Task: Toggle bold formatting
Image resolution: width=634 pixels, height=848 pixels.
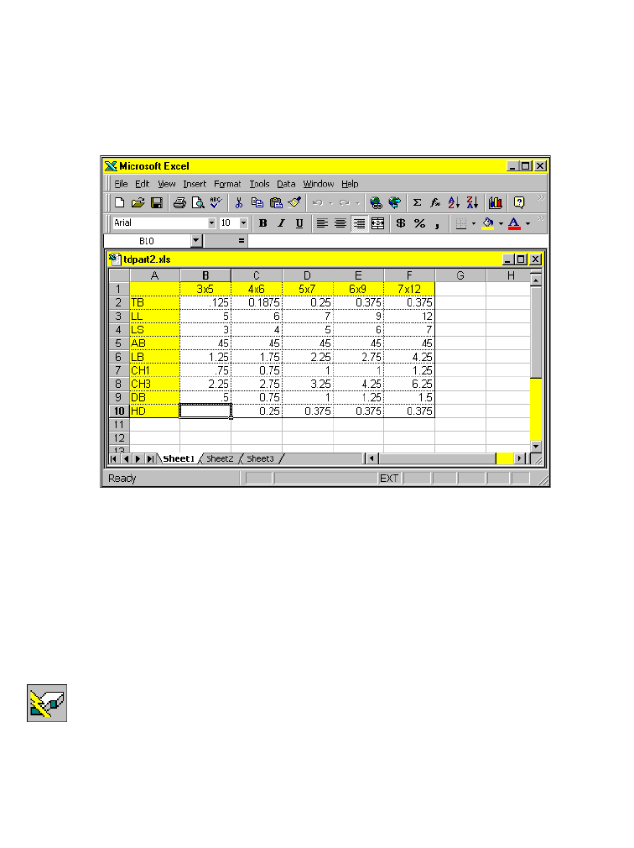Action: (x=263, y=223)
